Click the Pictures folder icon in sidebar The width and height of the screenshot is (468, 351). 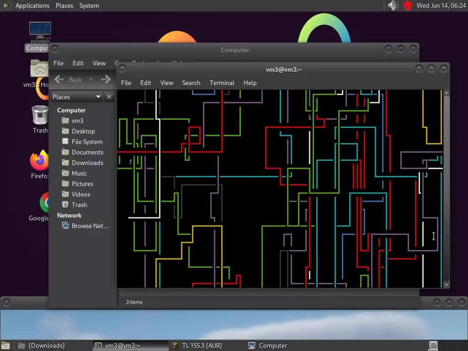[65, 184]
